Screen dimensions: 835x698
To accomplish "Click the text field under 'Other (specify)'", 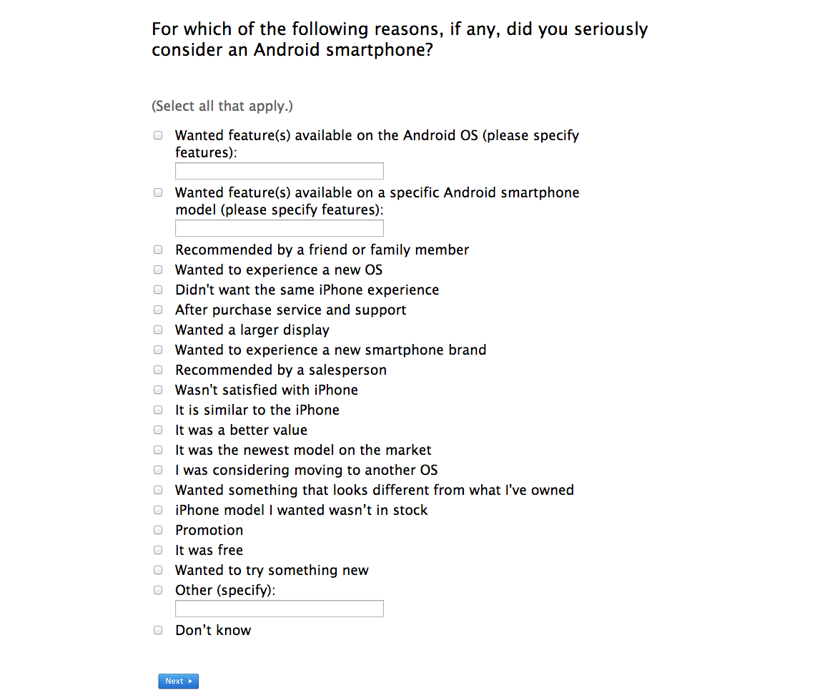I will [x=279, y=608].
